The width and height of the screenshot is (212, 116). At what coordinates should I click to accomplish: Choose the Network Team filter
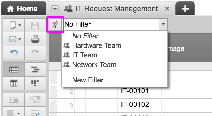click(94, 64)
